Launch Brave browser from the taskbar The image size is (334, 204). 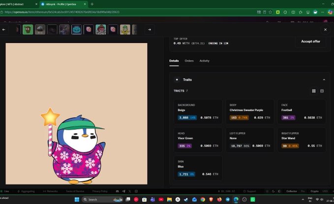pos(211,200)
